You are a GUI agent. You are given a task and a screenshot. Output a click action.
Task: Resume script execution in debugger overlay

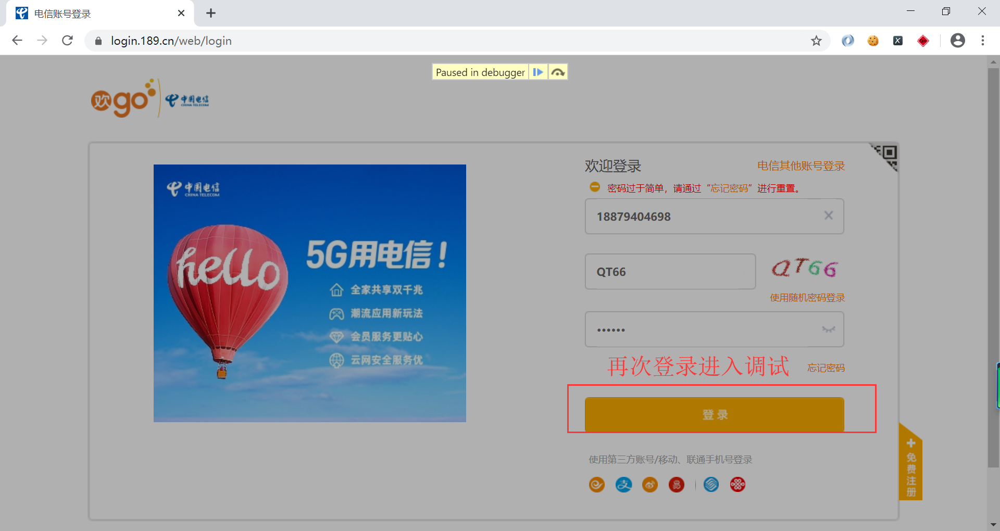tap(538, 72)
